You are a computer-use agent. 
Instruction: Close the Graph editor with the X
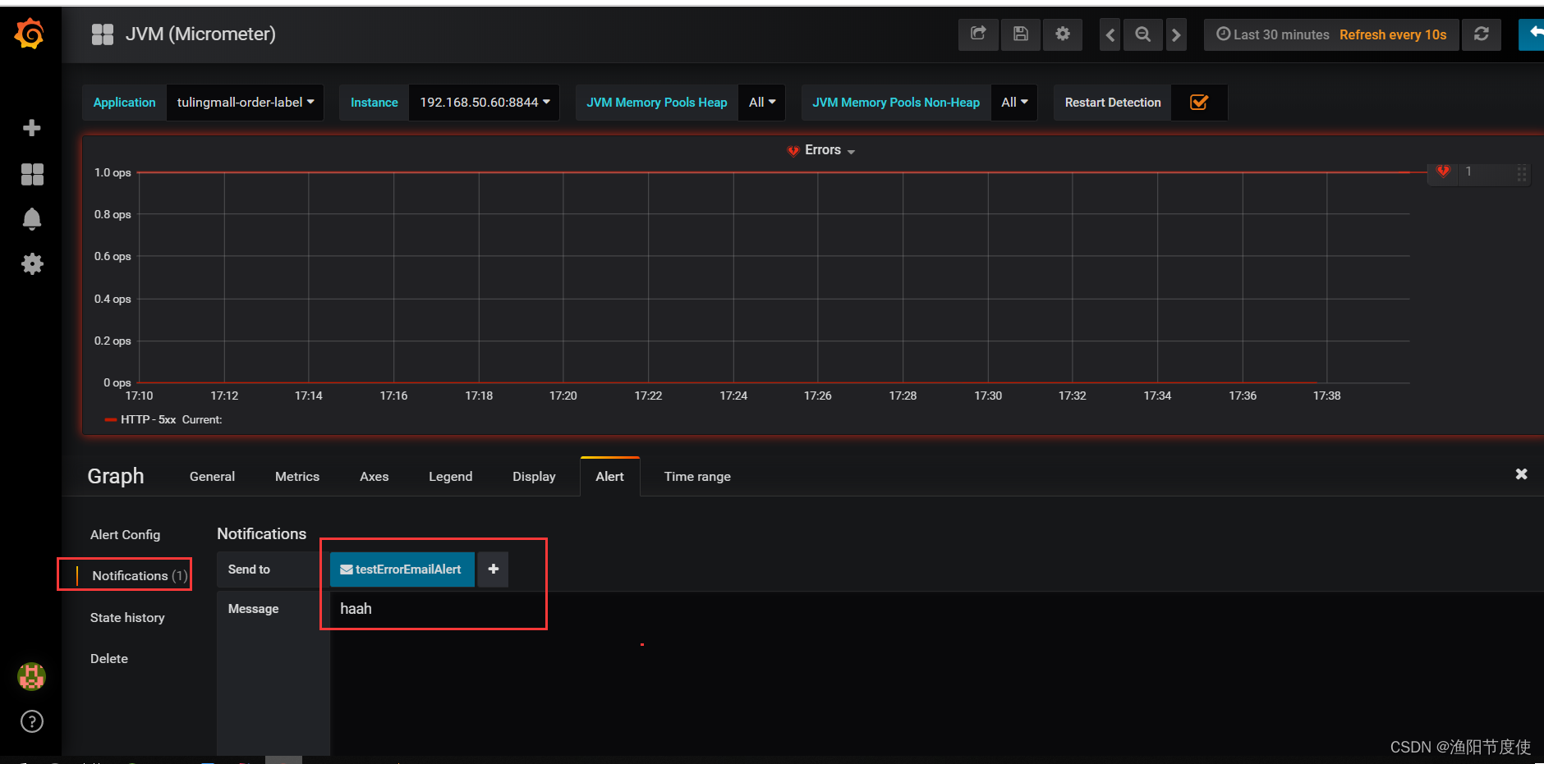[1521, 474]
